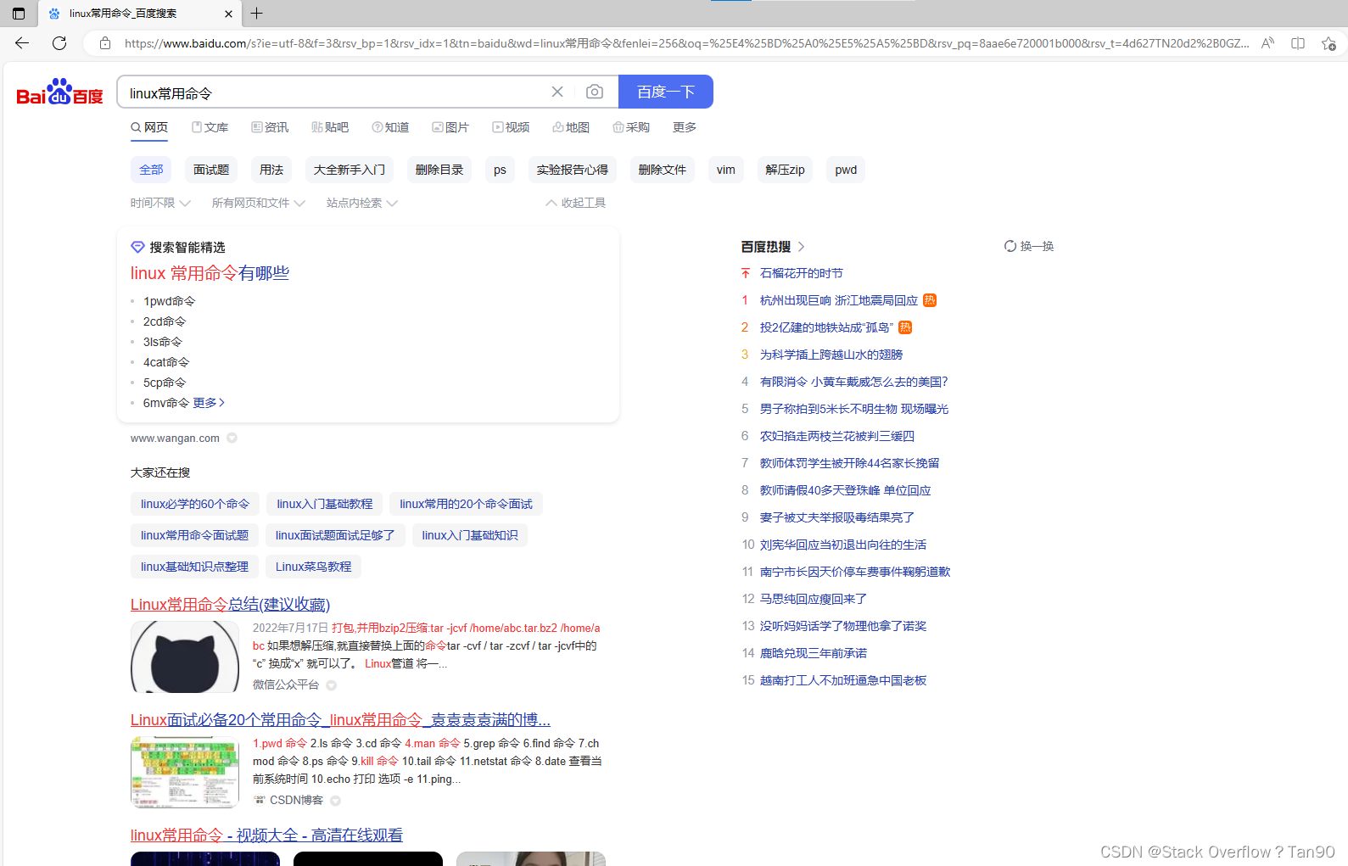Open hot search 越南打工人不加班逼急中国老板
Viewport: 1348px width, 866px height.
(843, 680)
